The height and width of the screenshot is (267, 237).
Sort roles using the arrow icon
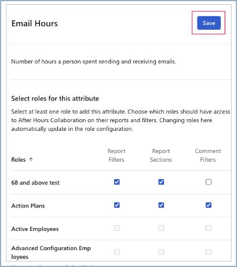click(x=31, y=159)
